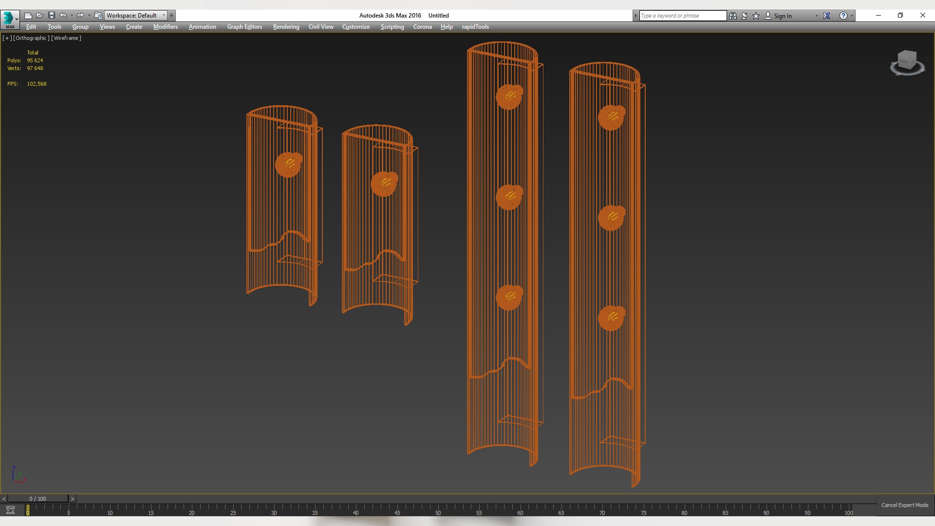Open the Help question-mark dropdown arrow
935x526 pixels.
852,16
